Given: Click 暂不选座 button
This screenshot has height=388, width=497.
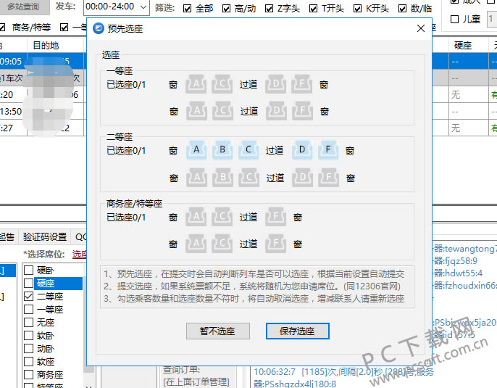Looking at the screenshot, I should point(218,331).
